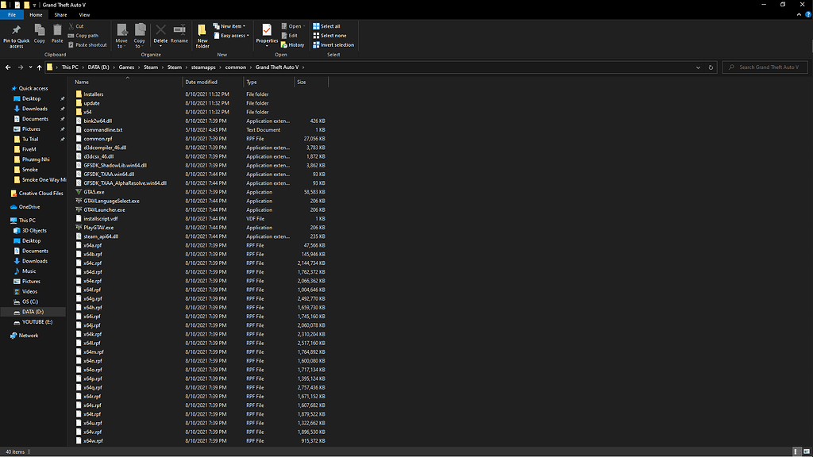Open the Easy access dropdown
The width and height of the screenshot is (813, 457).
tap(234, 36)
